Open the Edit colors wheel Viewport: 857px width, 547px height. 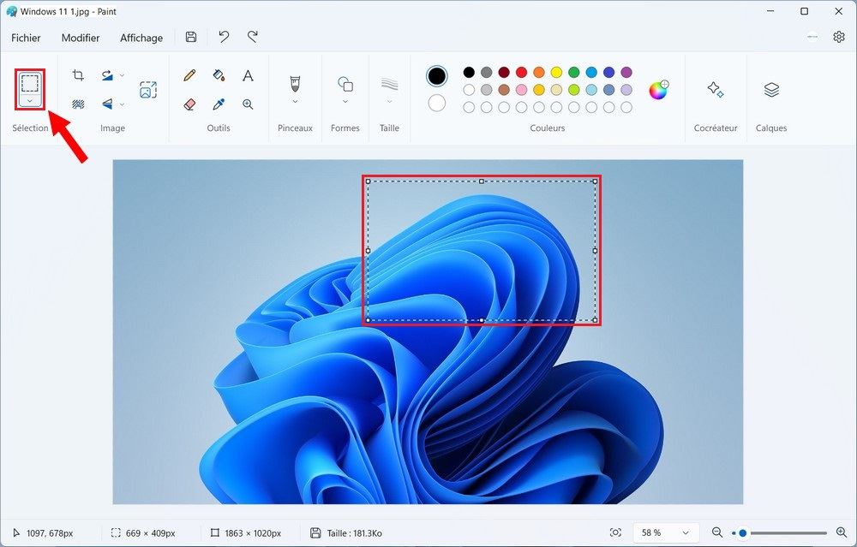click(658, 90)
